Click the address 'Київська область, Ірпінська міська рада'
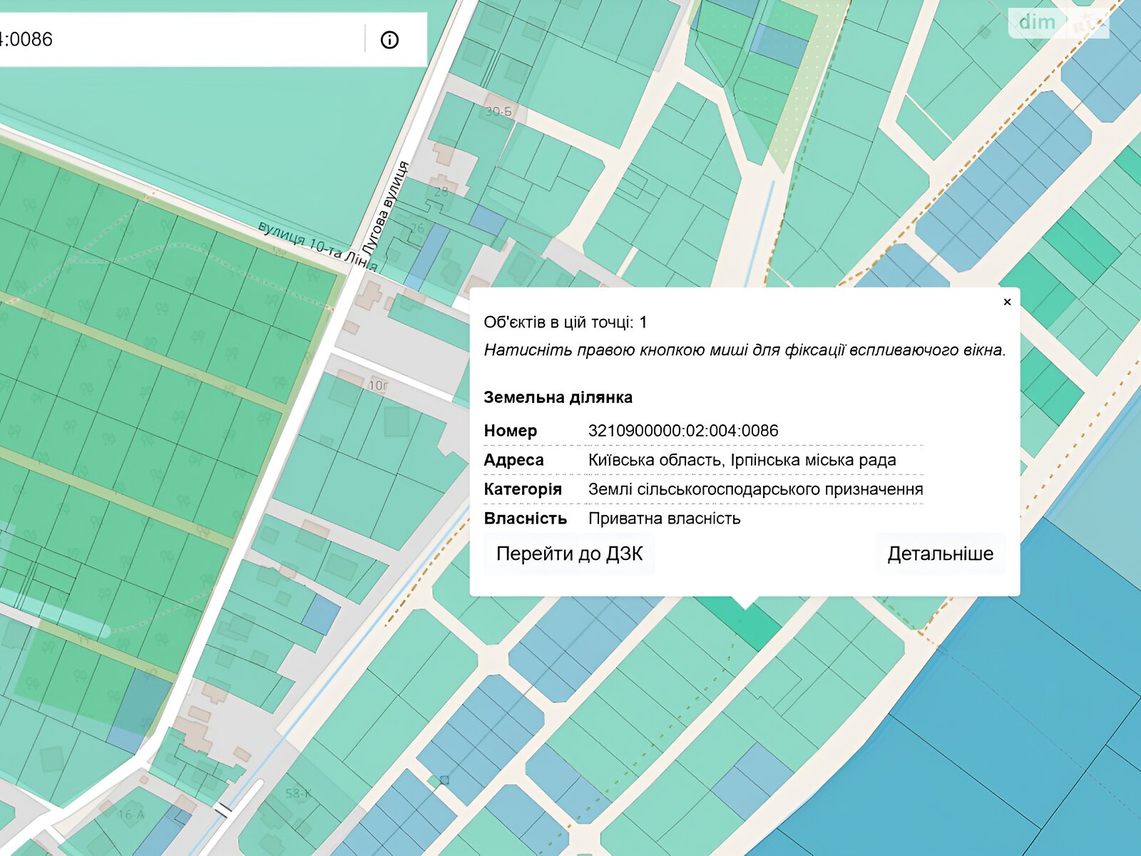This screenshot has height=856, width=1141. (x=742, y=460)
